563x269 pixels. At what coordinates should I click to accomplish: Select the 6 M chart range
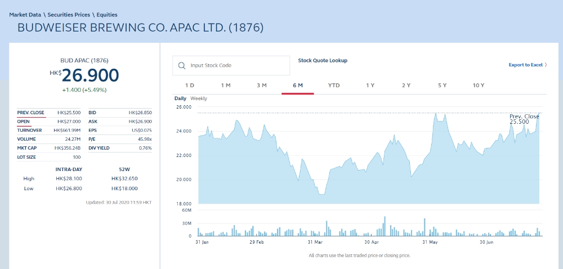point(298,86)
